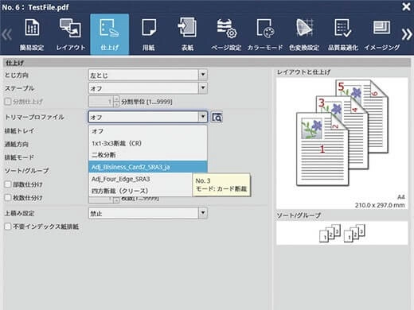Click the layout preview page illustration
This screenshot has width=414, height=310.
point(342,133)
